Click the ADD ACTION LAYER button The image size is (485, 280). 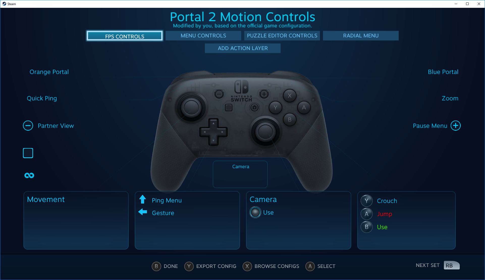tap(242, 48)
